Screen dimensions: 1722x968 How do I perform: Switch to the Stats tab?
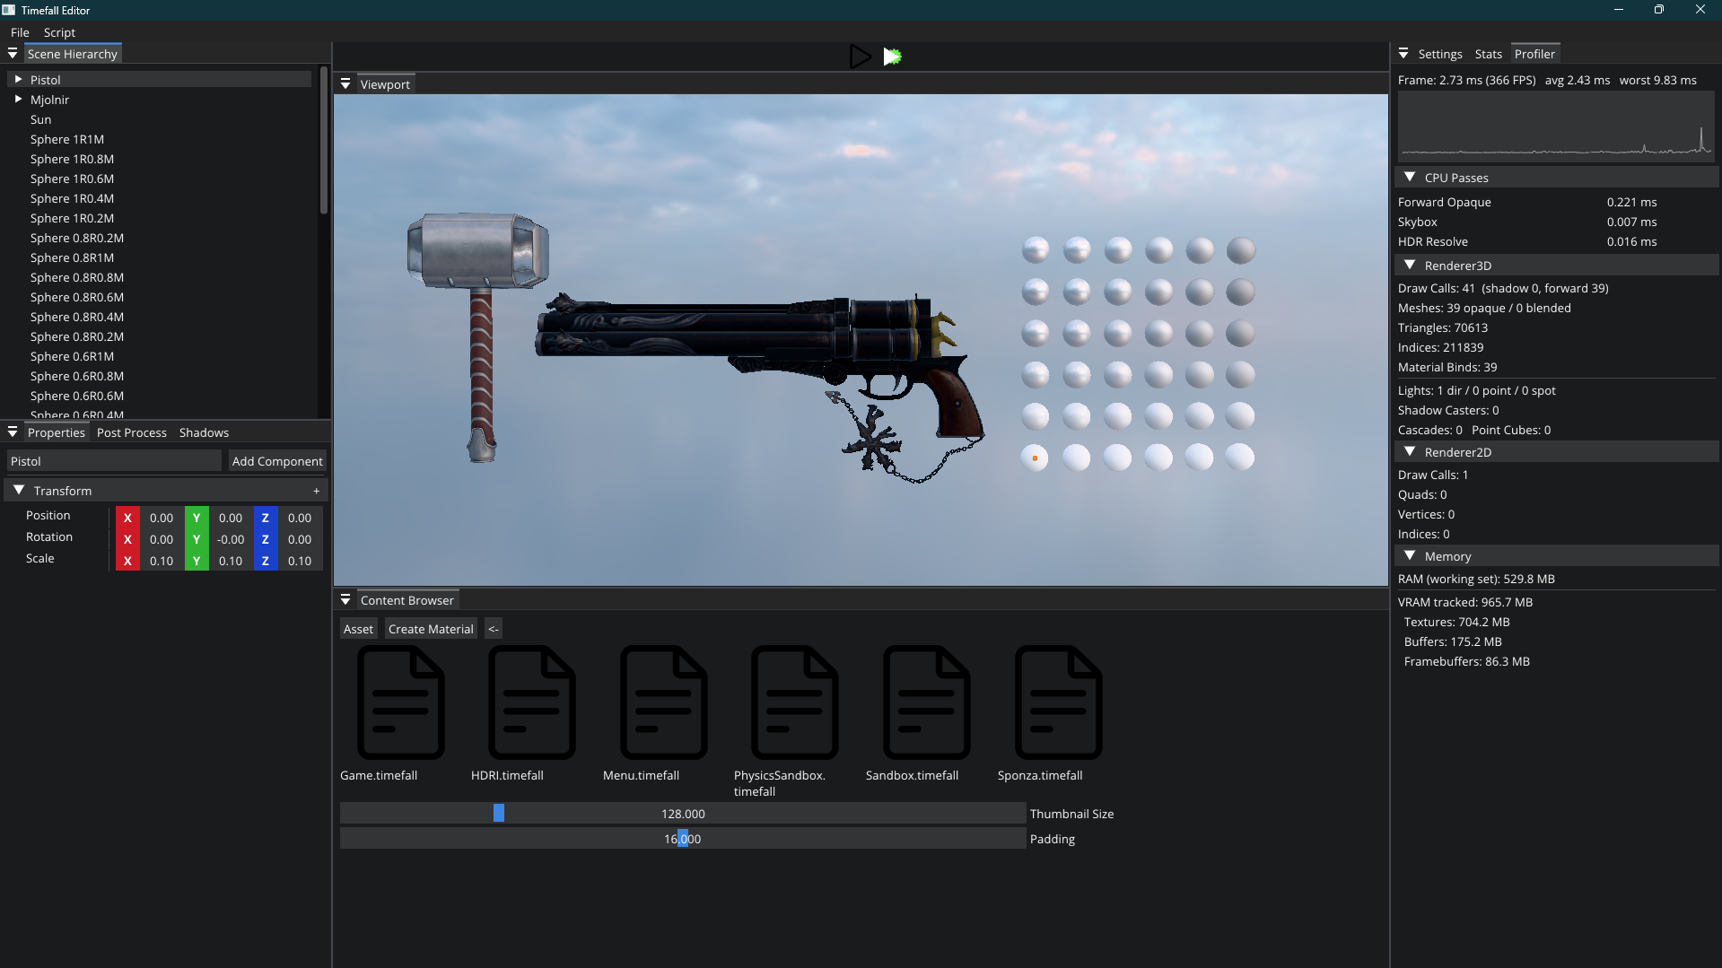1488,54
